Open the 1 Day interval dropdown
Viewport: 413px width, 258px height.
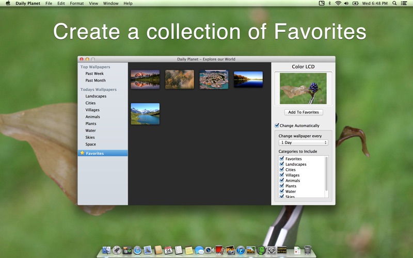[303, 142]
